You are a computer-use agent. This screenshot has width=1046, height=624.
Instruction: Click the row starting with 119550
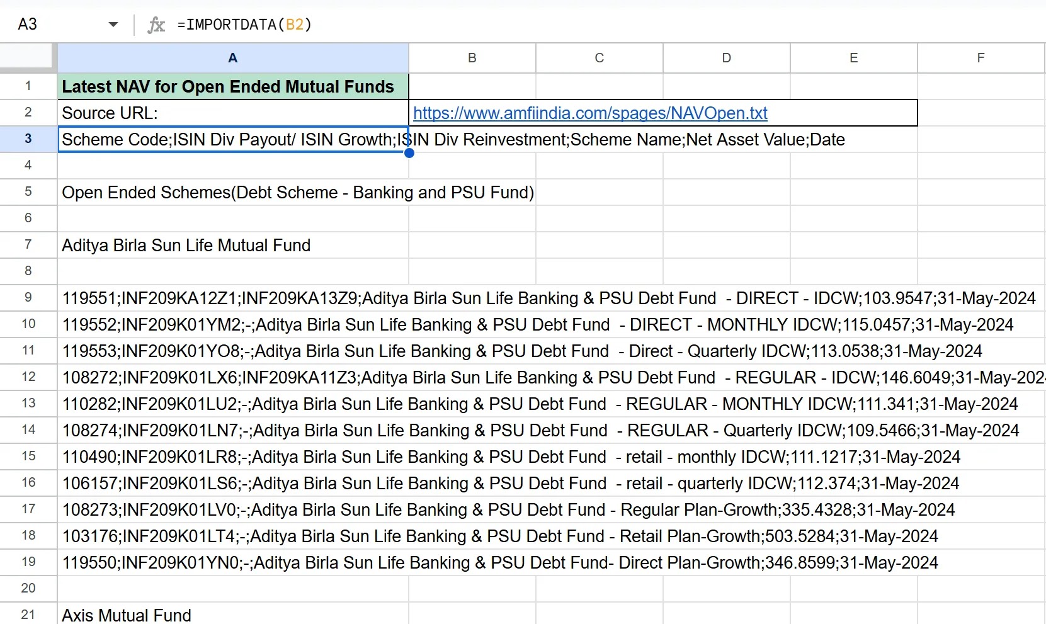(x=500, y=562)
